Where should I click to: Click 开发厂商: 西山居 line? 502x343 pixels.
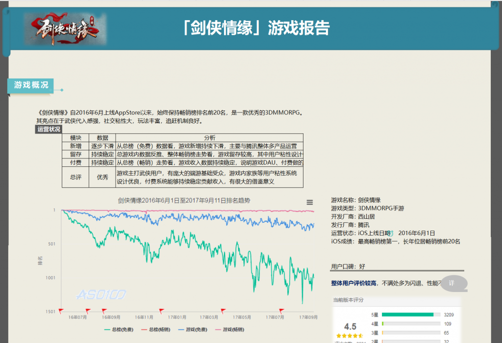coord(353,216)
